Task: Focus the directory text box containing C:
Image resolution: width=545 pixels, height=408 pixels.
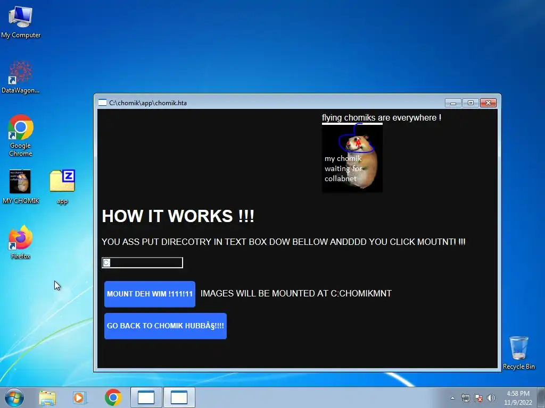Action: (x=142, y=262)
